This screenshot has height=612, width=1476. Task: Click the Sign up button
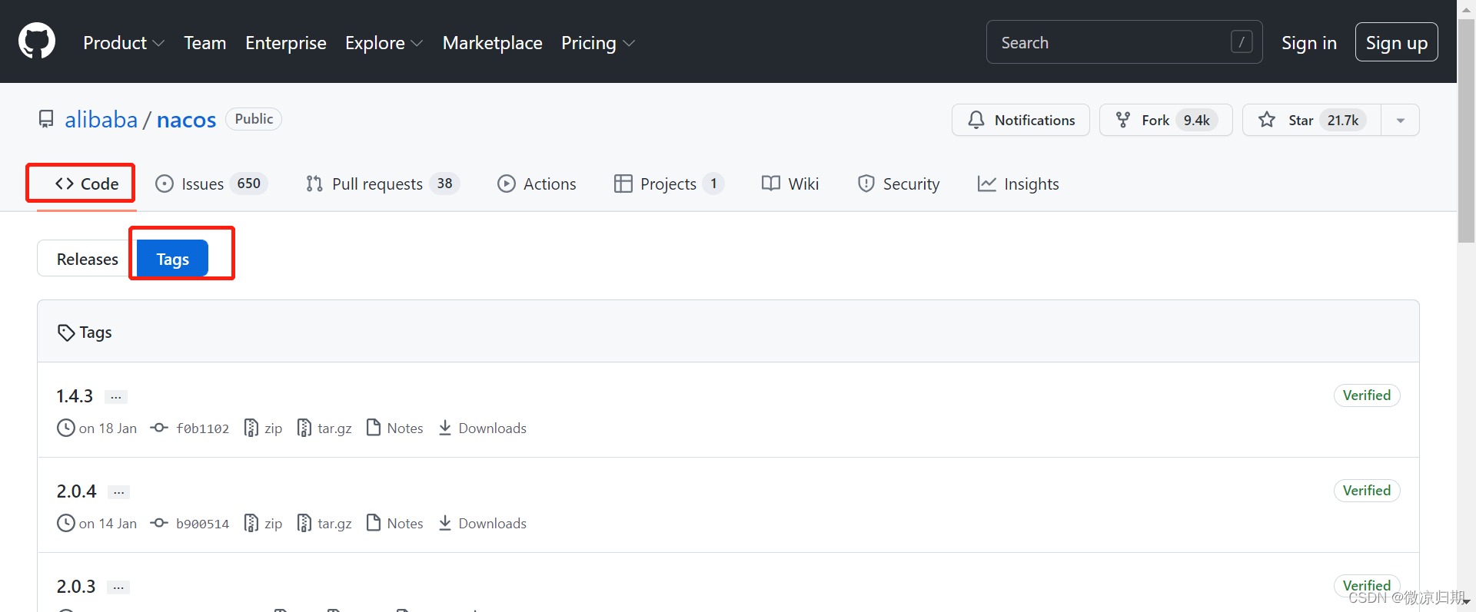tap(1396, 42)
